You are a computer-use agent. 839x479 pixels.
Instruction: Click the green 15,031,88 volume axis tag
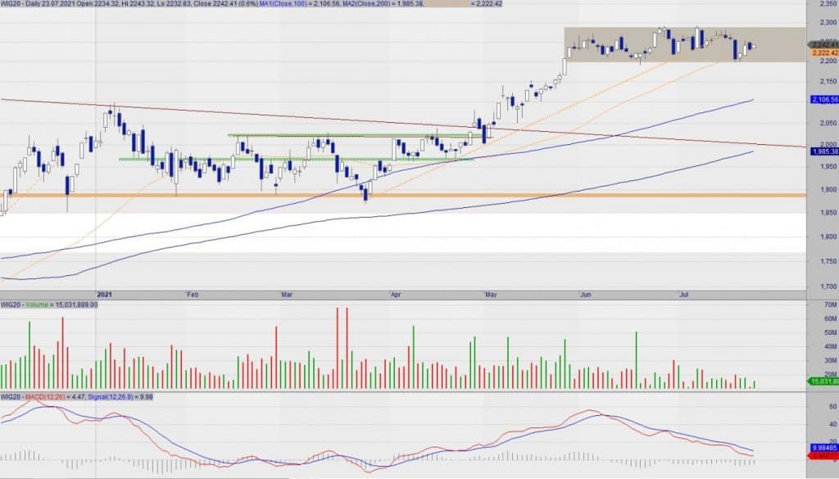coord(823,382)
